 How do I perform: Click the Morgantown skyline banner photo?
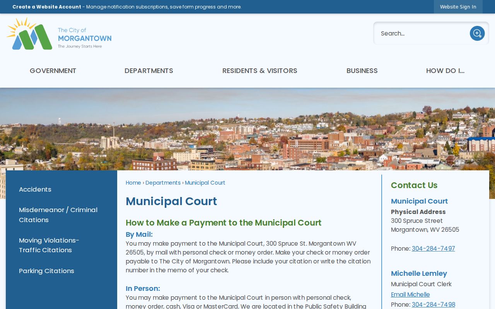click(x=247, y=129)
